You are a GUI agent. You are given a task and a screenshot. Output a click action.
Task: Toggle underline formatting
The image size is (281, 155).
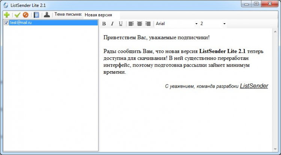pyautogui.click(x=121, y=24)
